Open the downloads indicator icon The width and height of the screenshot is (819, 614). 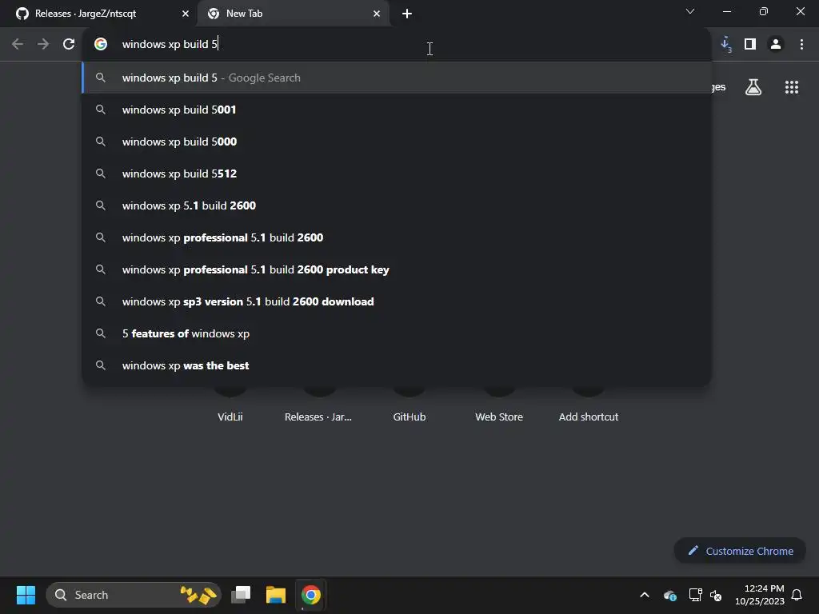point(725,44)
